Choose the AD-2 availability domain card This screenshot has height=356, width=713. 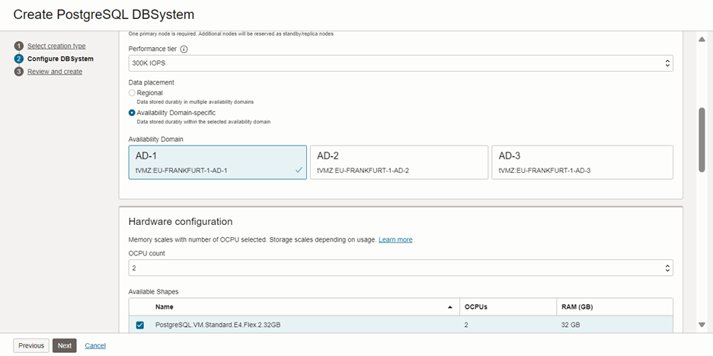point(399,162)
